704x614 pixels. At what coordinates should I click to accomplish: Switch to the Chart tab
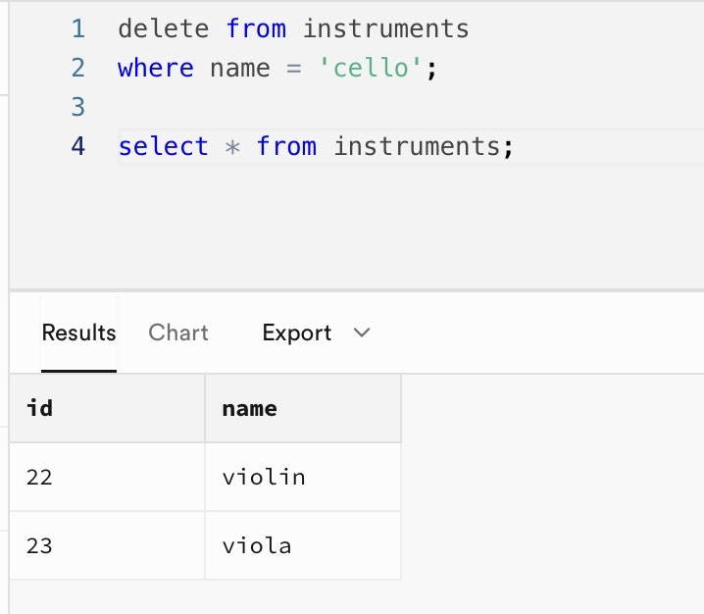(178, 333)
